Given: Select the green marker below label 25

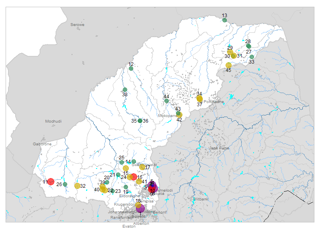Looking at the screenshot, I should tap(122, 163).
